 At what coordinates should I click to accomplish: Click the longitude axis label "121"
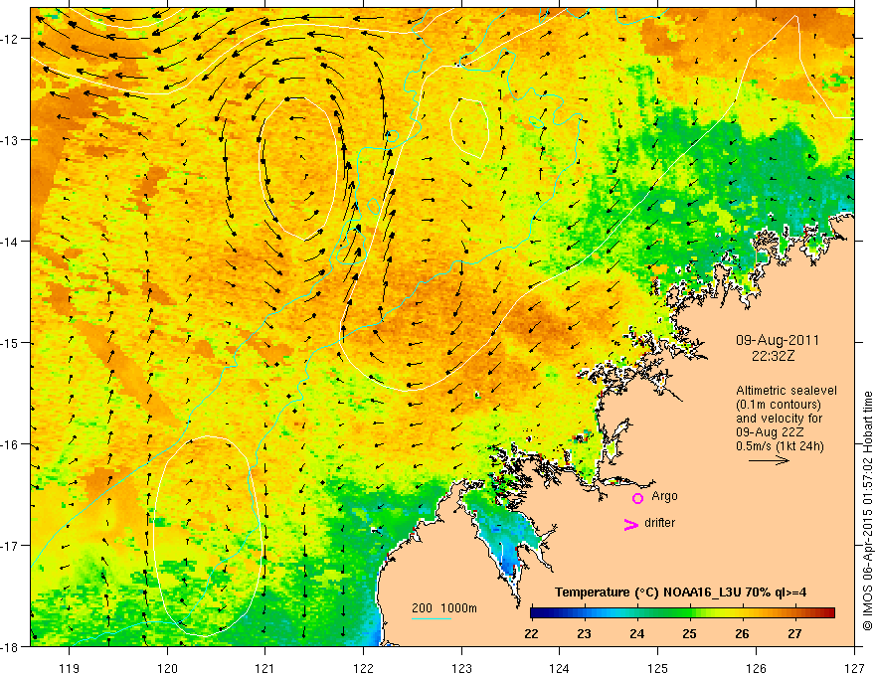pos(265,668)
